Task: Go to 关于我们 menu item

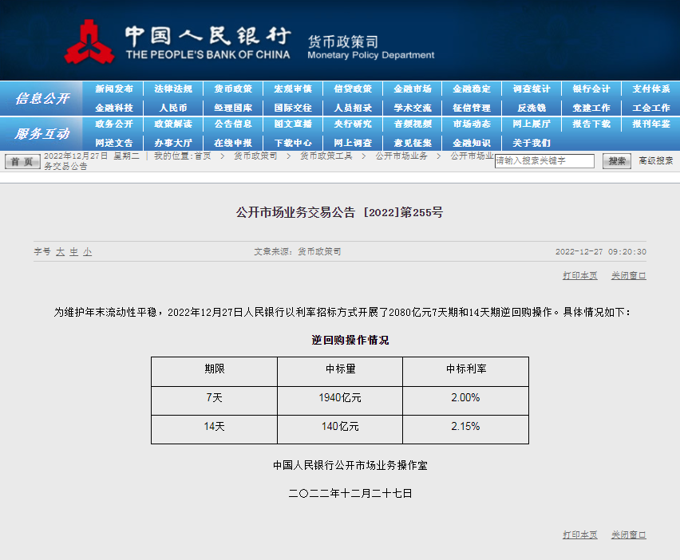Action: [x=532, y=143]
